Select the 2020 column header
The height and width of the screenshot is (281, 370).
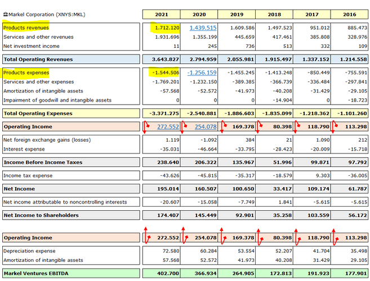(x=199, y=15)
